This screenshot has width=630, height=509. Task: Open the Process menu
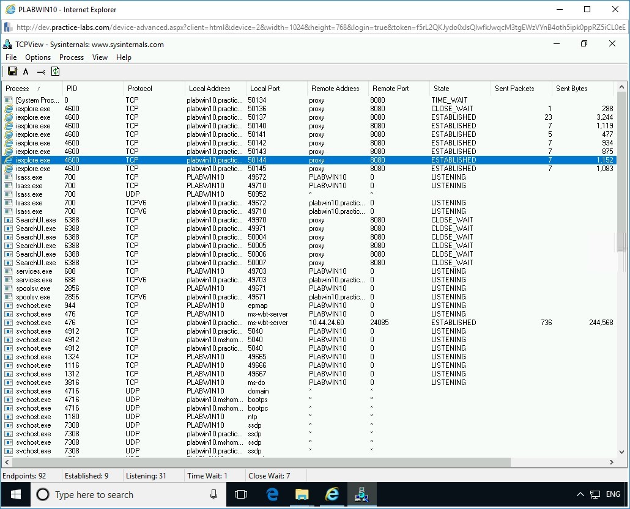click(x=71, y=57)
